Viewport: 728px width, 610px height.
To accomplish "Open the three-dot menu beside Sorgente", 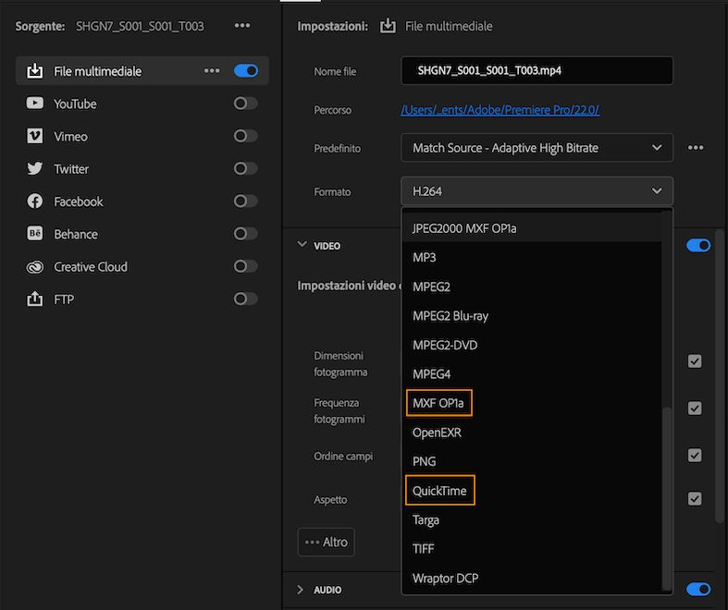I will (x=241, y=26).
